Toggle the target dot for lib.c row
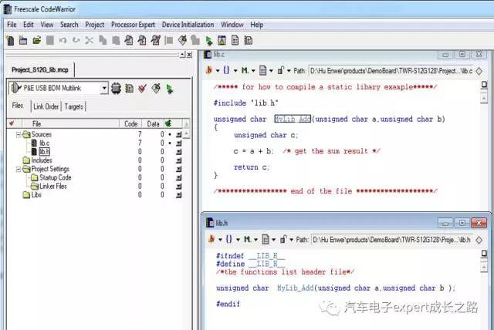The height and width of the screenshot is (330, 494). (168, 143)
